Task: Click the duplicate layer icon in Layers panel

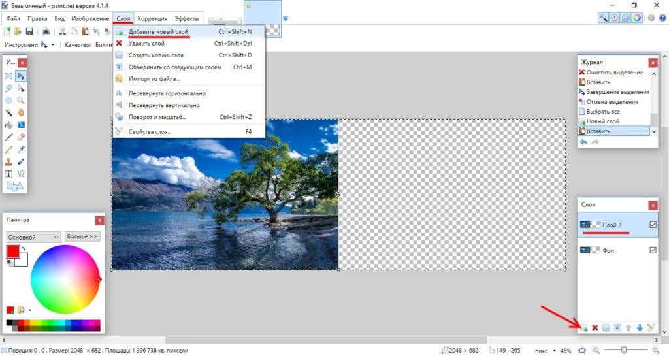Action: tap(606, 328)
